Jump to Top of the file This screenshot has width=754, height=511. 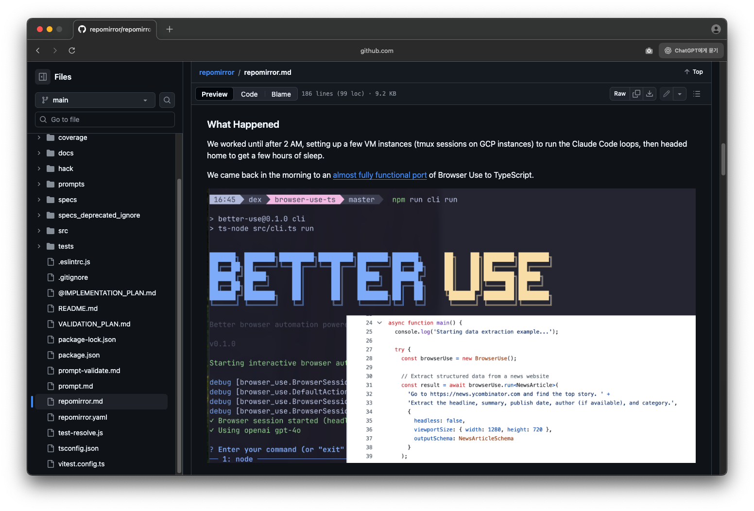694,72
